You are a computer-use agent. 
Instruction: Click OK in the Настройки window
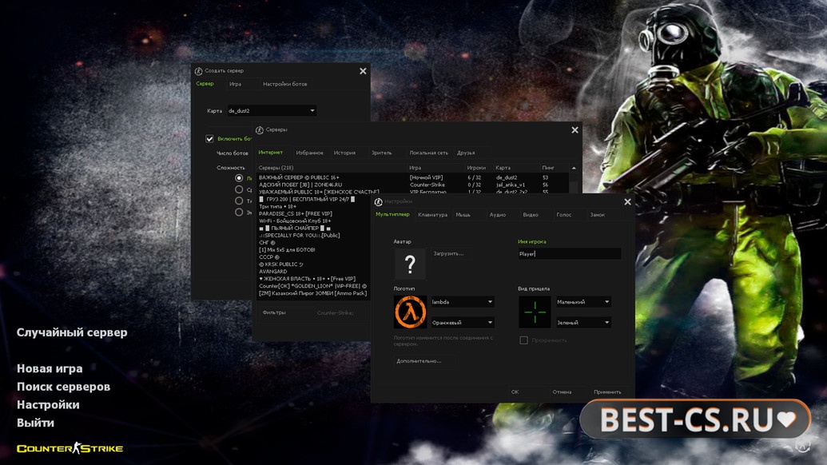(515, 391)
